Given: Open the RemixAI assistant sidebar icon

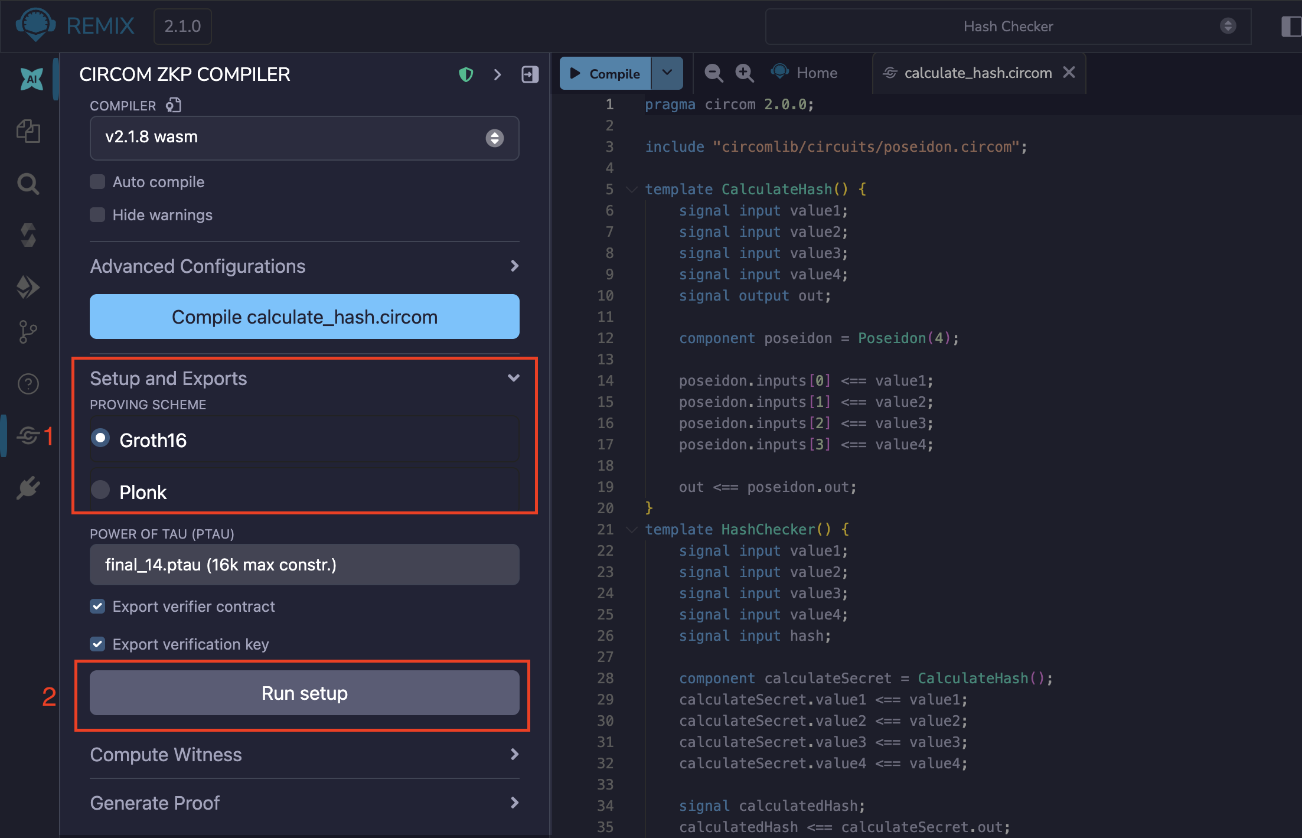Looking at the screenshot, I should (31, 79).
